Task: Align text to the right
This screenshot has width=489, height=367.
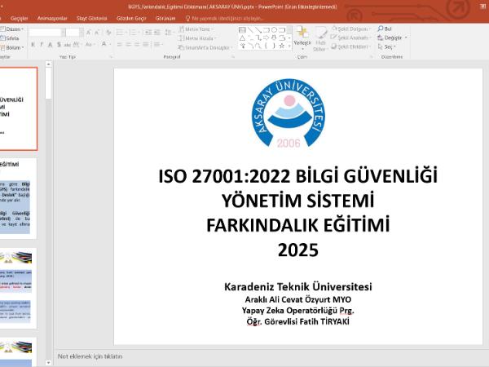Action: [137, 45]
